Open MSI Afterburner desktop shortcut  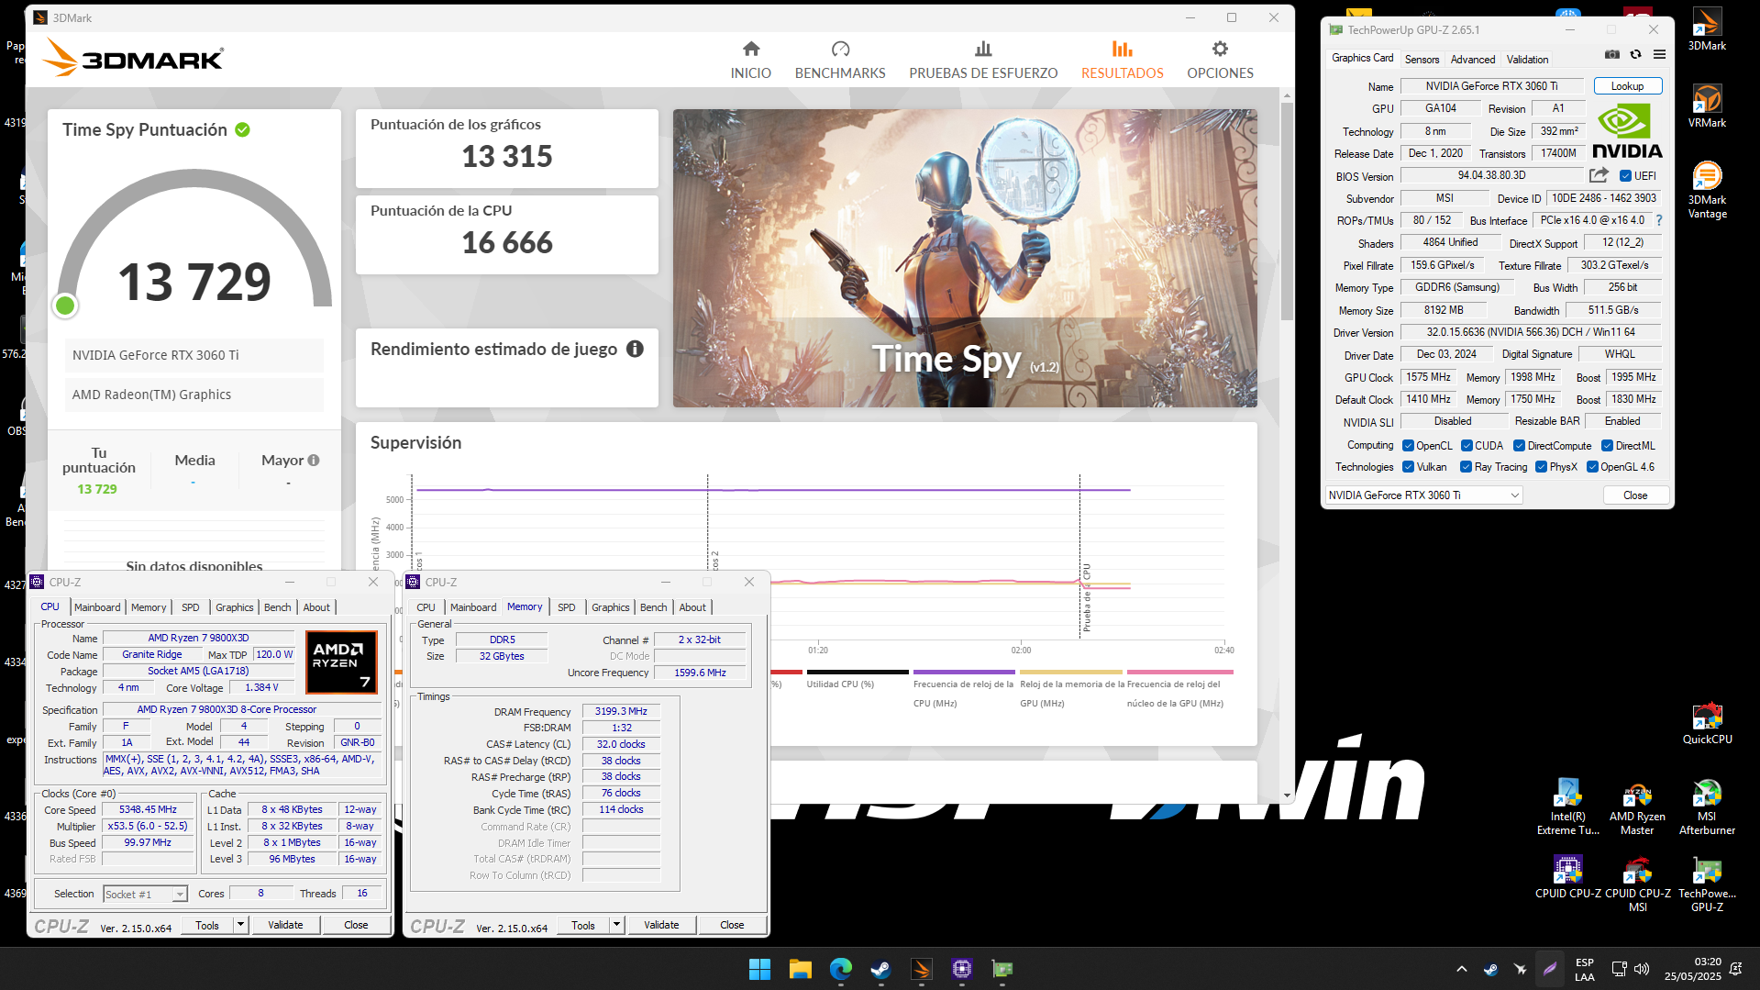point(1707,806)
